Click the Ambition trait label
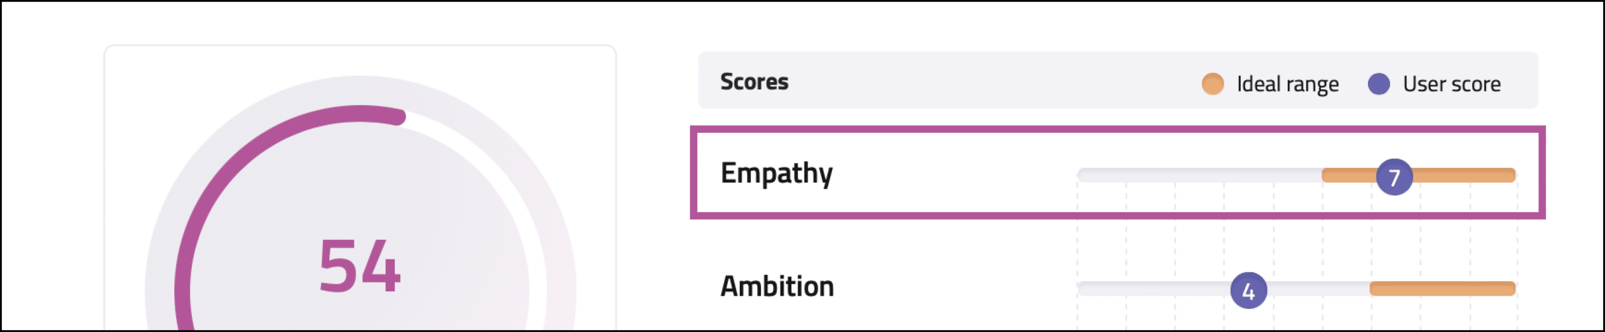The height and width of the screenshot is (332, 1605). tap(777, 286)
